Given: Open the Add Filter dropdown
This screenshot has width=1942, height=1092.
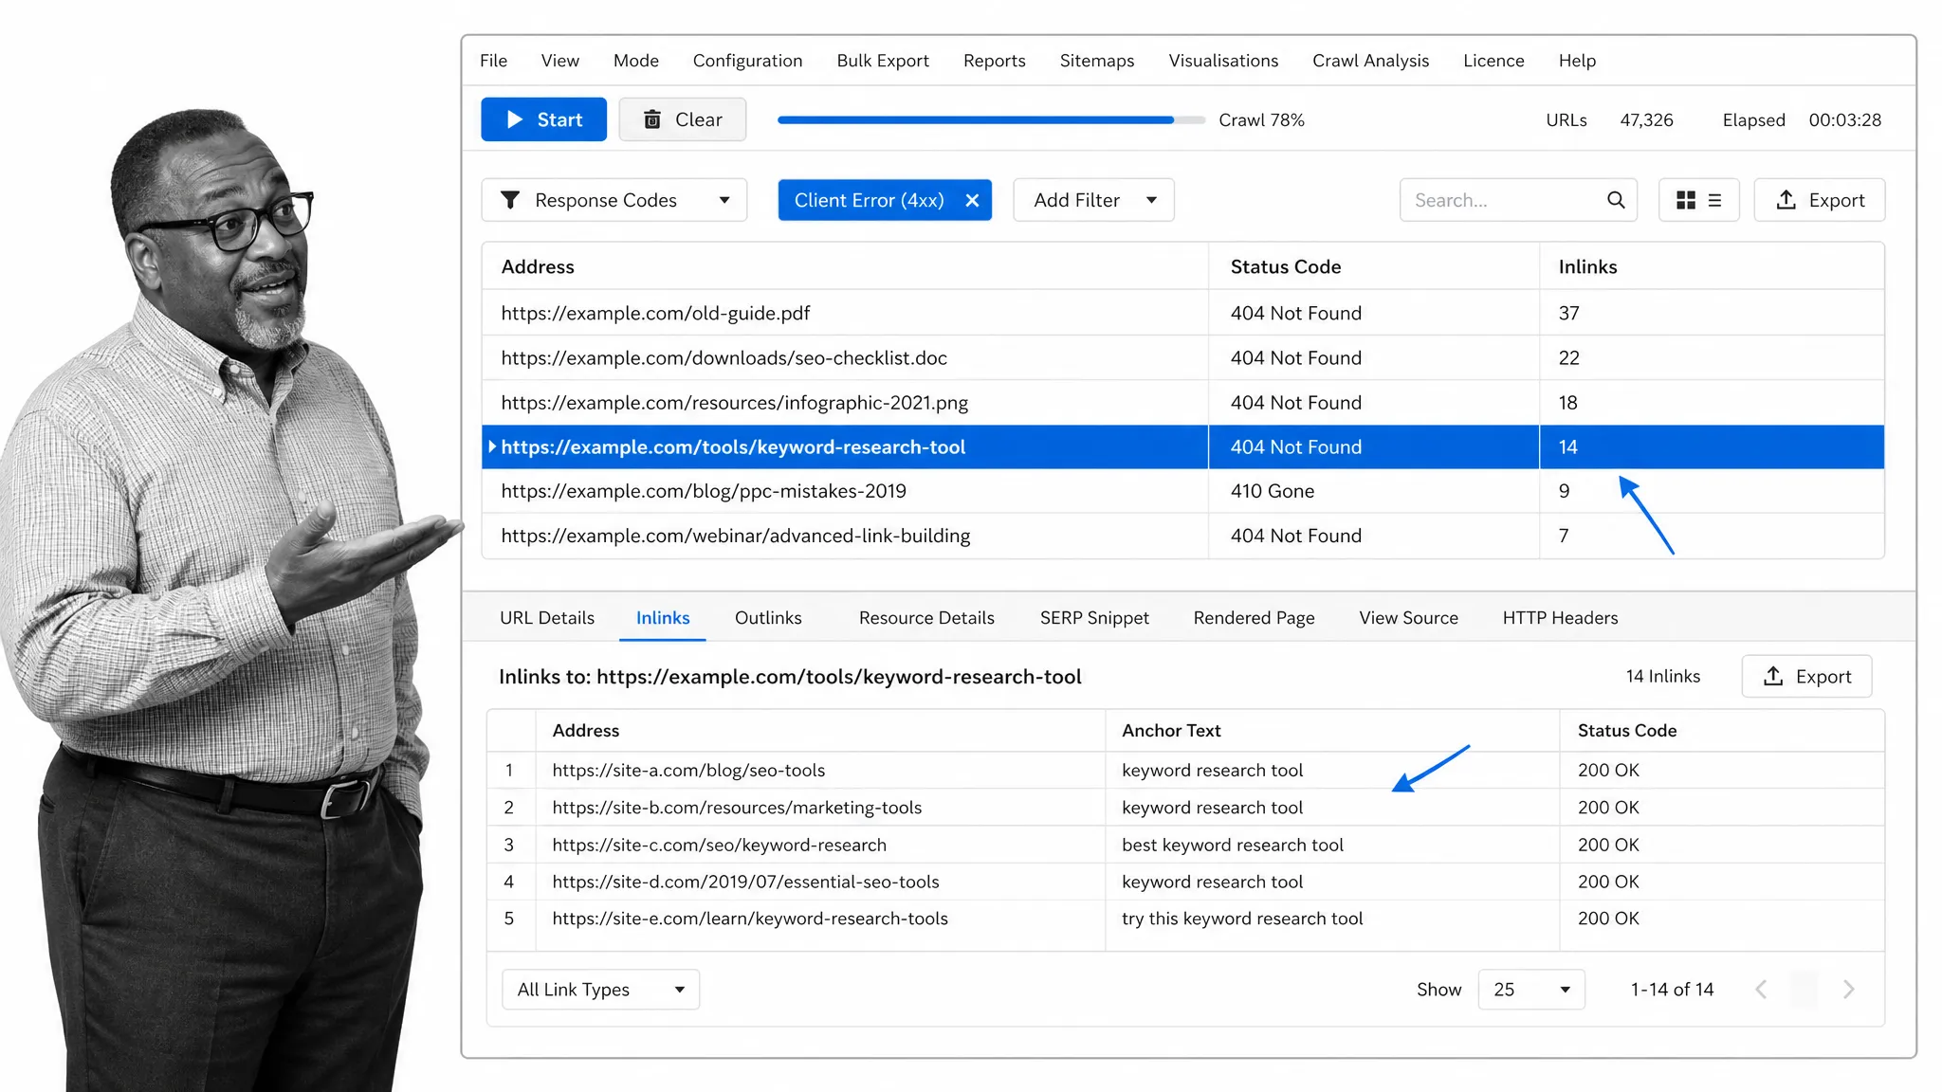Looking at the screenshot, I should point(1093,200).
